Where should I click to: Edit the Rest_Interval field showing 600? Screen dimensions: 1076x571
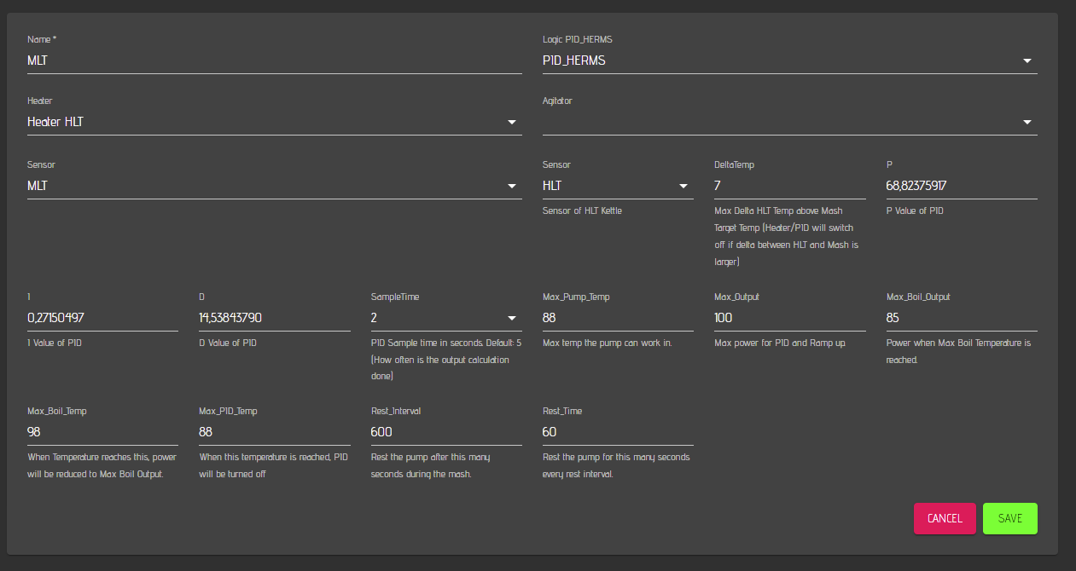tap(445, 432)
